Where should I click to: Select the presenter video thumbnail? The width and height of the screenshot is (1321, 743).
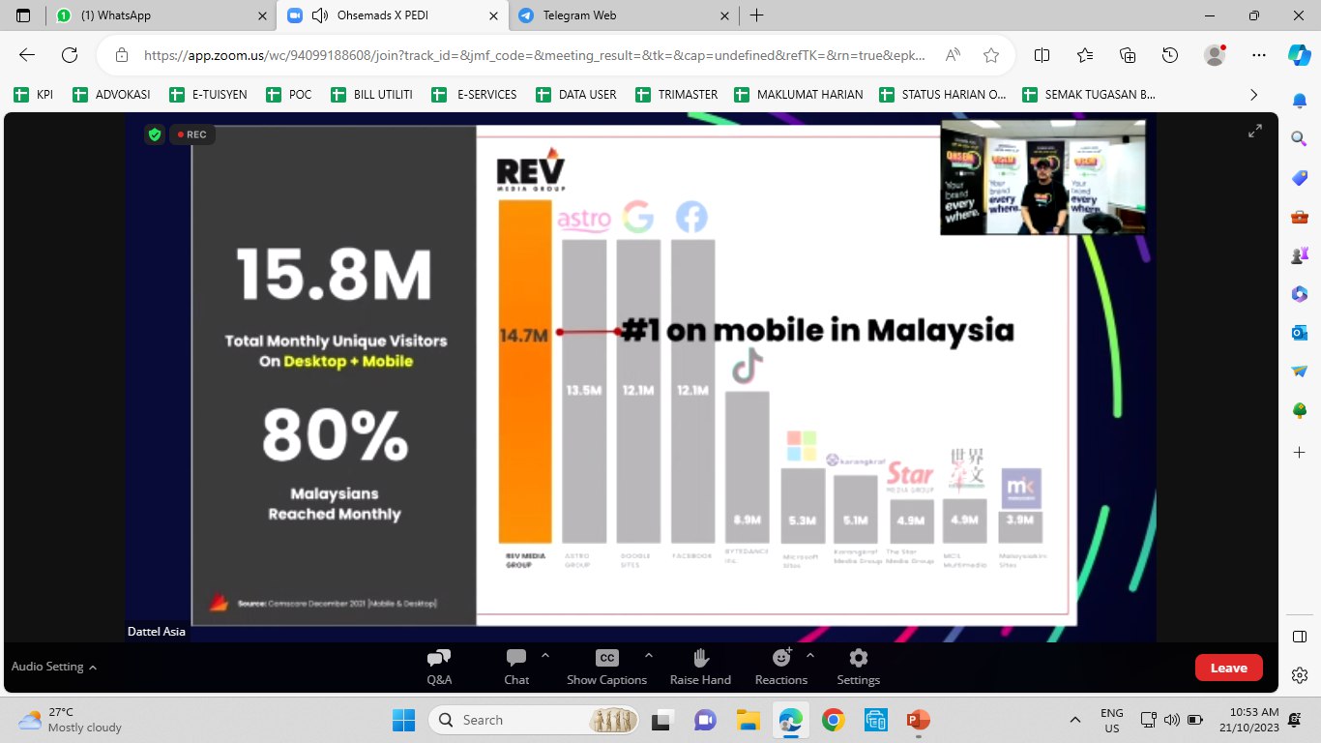[1042, 177]
